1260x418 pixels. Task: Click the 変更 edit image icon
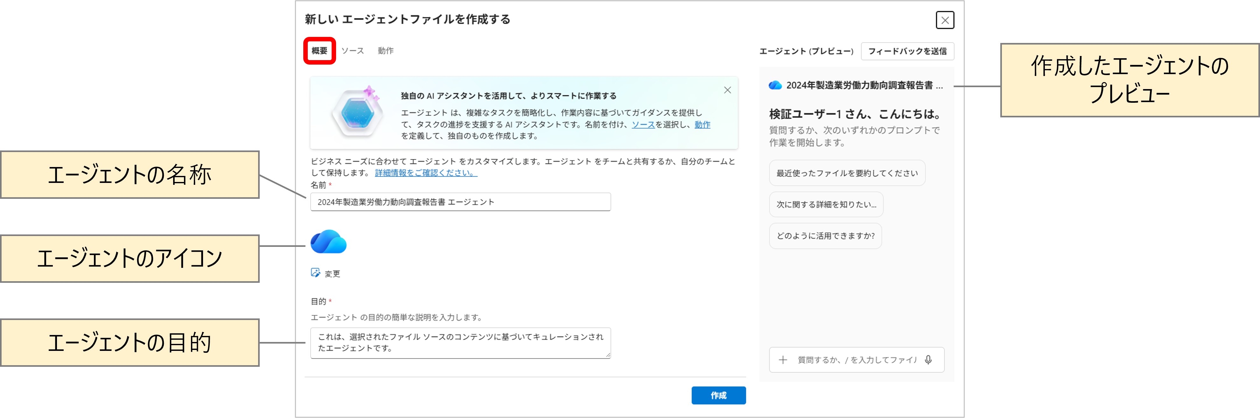(x=315, y=273)
